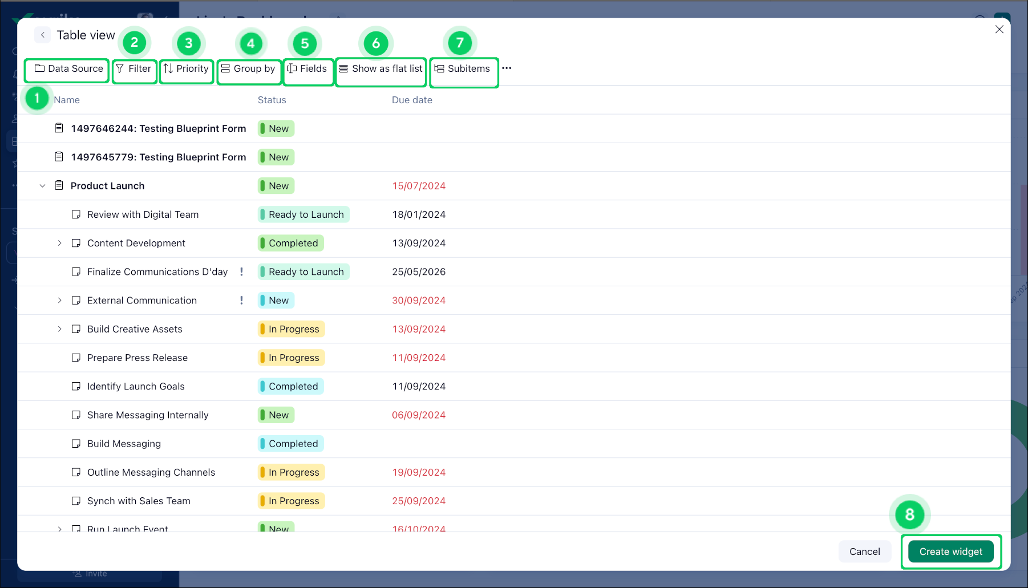Click the Show as flat list icon
This screenshot has width=1028, height=588.
click(343, 69)
